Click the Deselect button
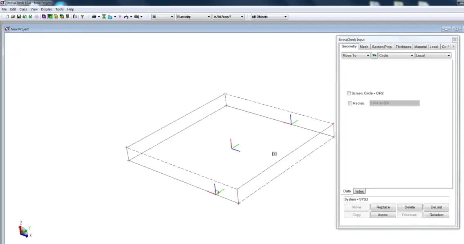The width and height of the screenshot is (464, 244). pos(436,215)
